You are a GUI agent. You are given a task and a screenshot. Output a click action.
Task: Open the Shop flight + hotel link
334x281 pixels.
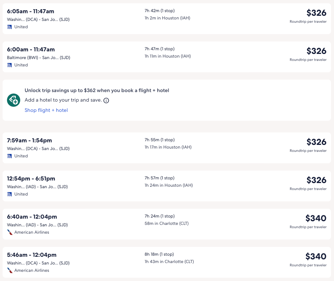tap(46, 110)
